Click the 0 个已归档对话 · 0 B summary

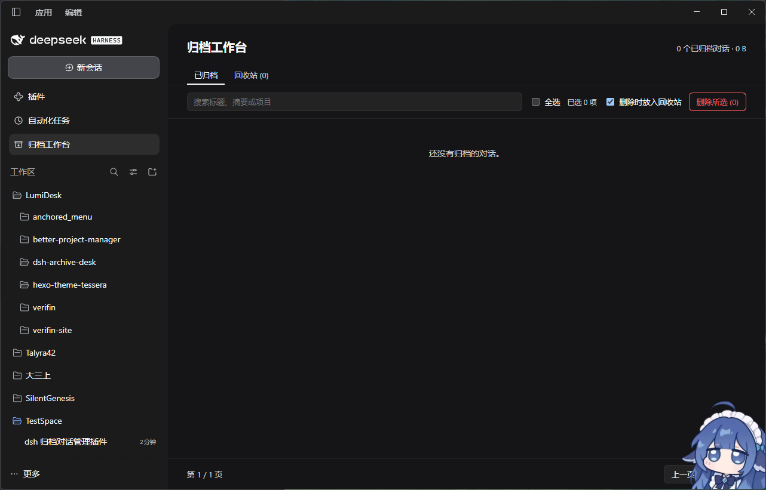(711, 48)
